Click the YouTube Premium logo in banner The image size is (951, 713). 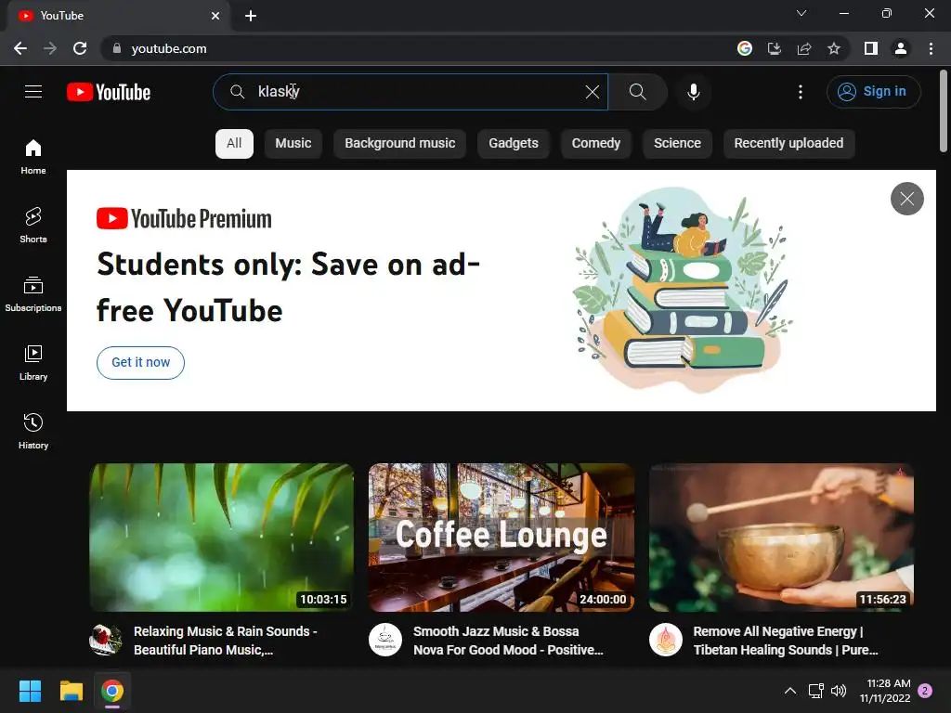pyautogui.click(x=185, y=219)
